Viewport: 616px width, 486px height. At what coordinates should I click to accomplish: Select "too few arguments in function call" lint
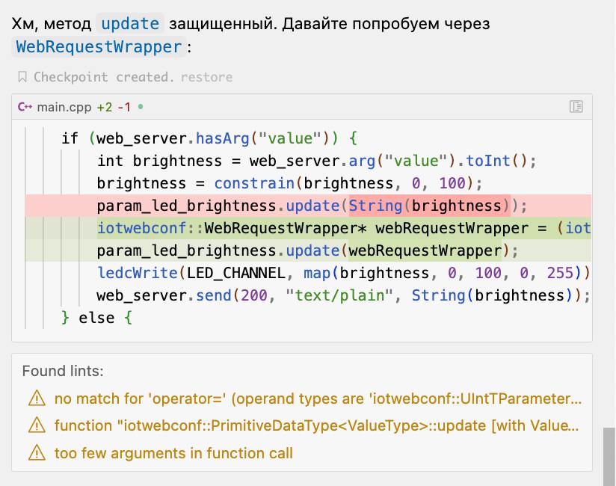[x=173, y=453]
